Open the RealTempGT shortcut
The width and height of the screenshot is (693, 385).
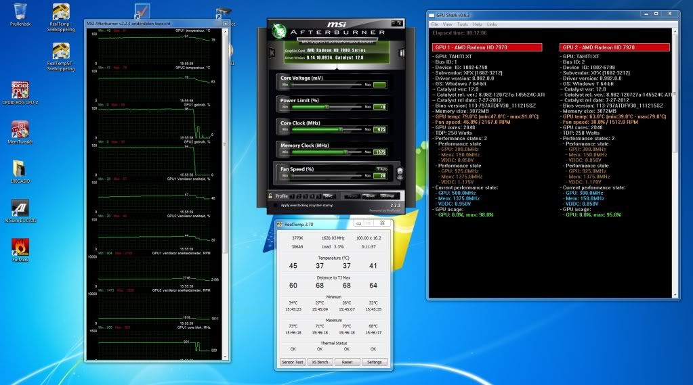(60, 54)
